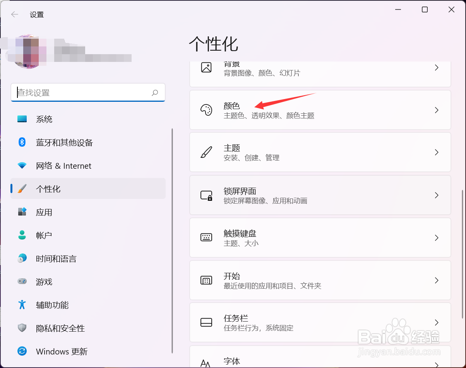Click the keyboard icon for 触摸键盘
This screenshot has height=368, width=466.
(206, 238)
